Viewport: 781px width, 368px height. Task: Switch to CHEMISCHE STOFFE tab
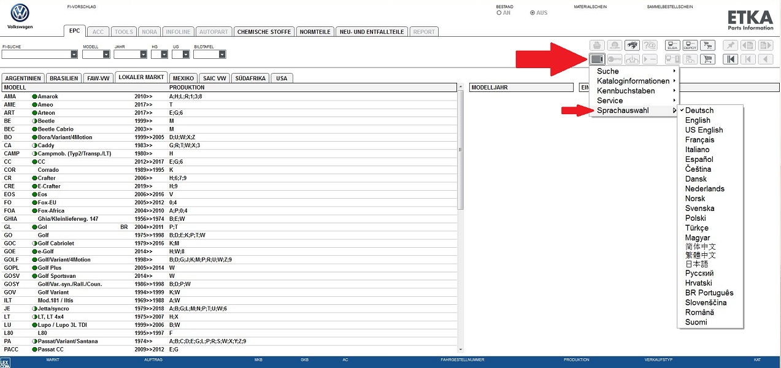point(264,32)
